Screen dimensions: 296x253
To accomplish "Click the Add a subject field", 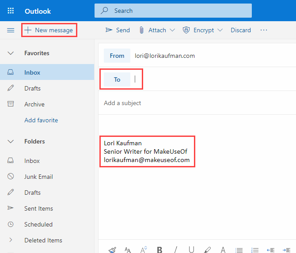I will pos(177,103).
